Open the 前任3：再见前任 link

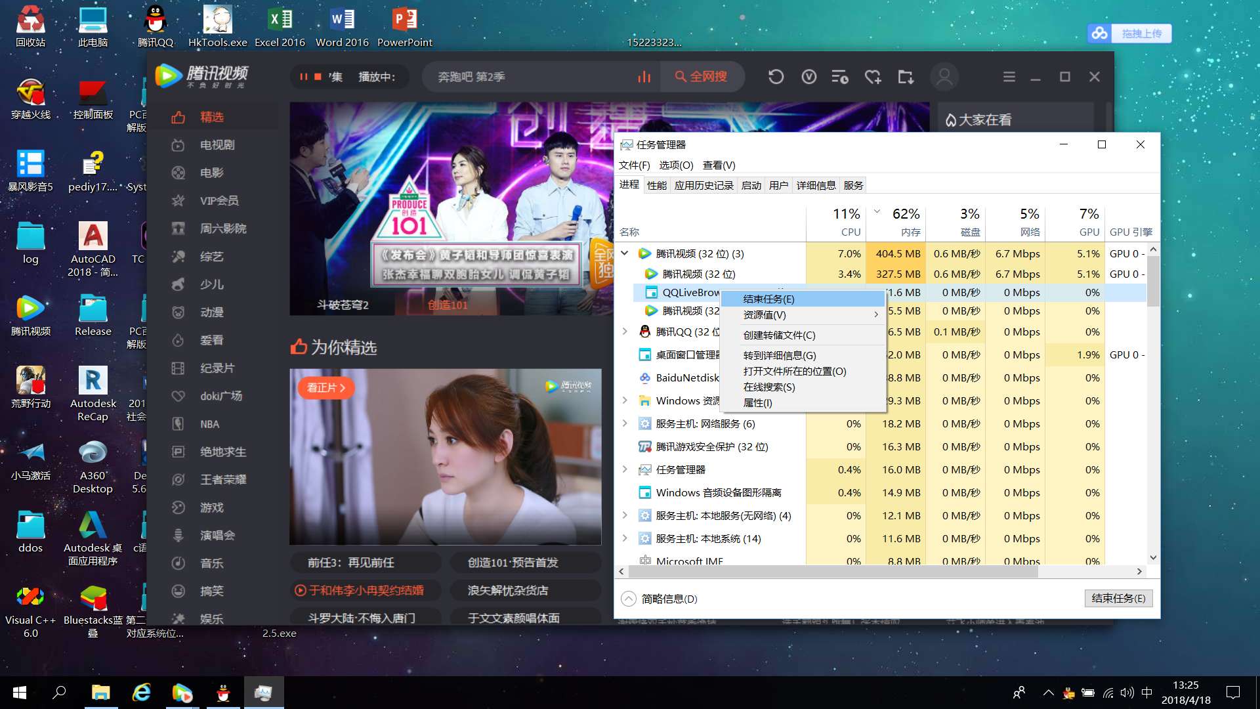(x=351, y=563)
